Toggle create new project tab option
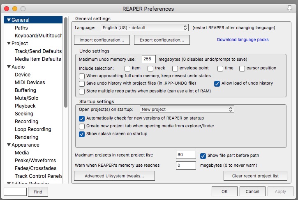Image resolution: width=298 pixels, height=200 pixels. click(82, 126)
